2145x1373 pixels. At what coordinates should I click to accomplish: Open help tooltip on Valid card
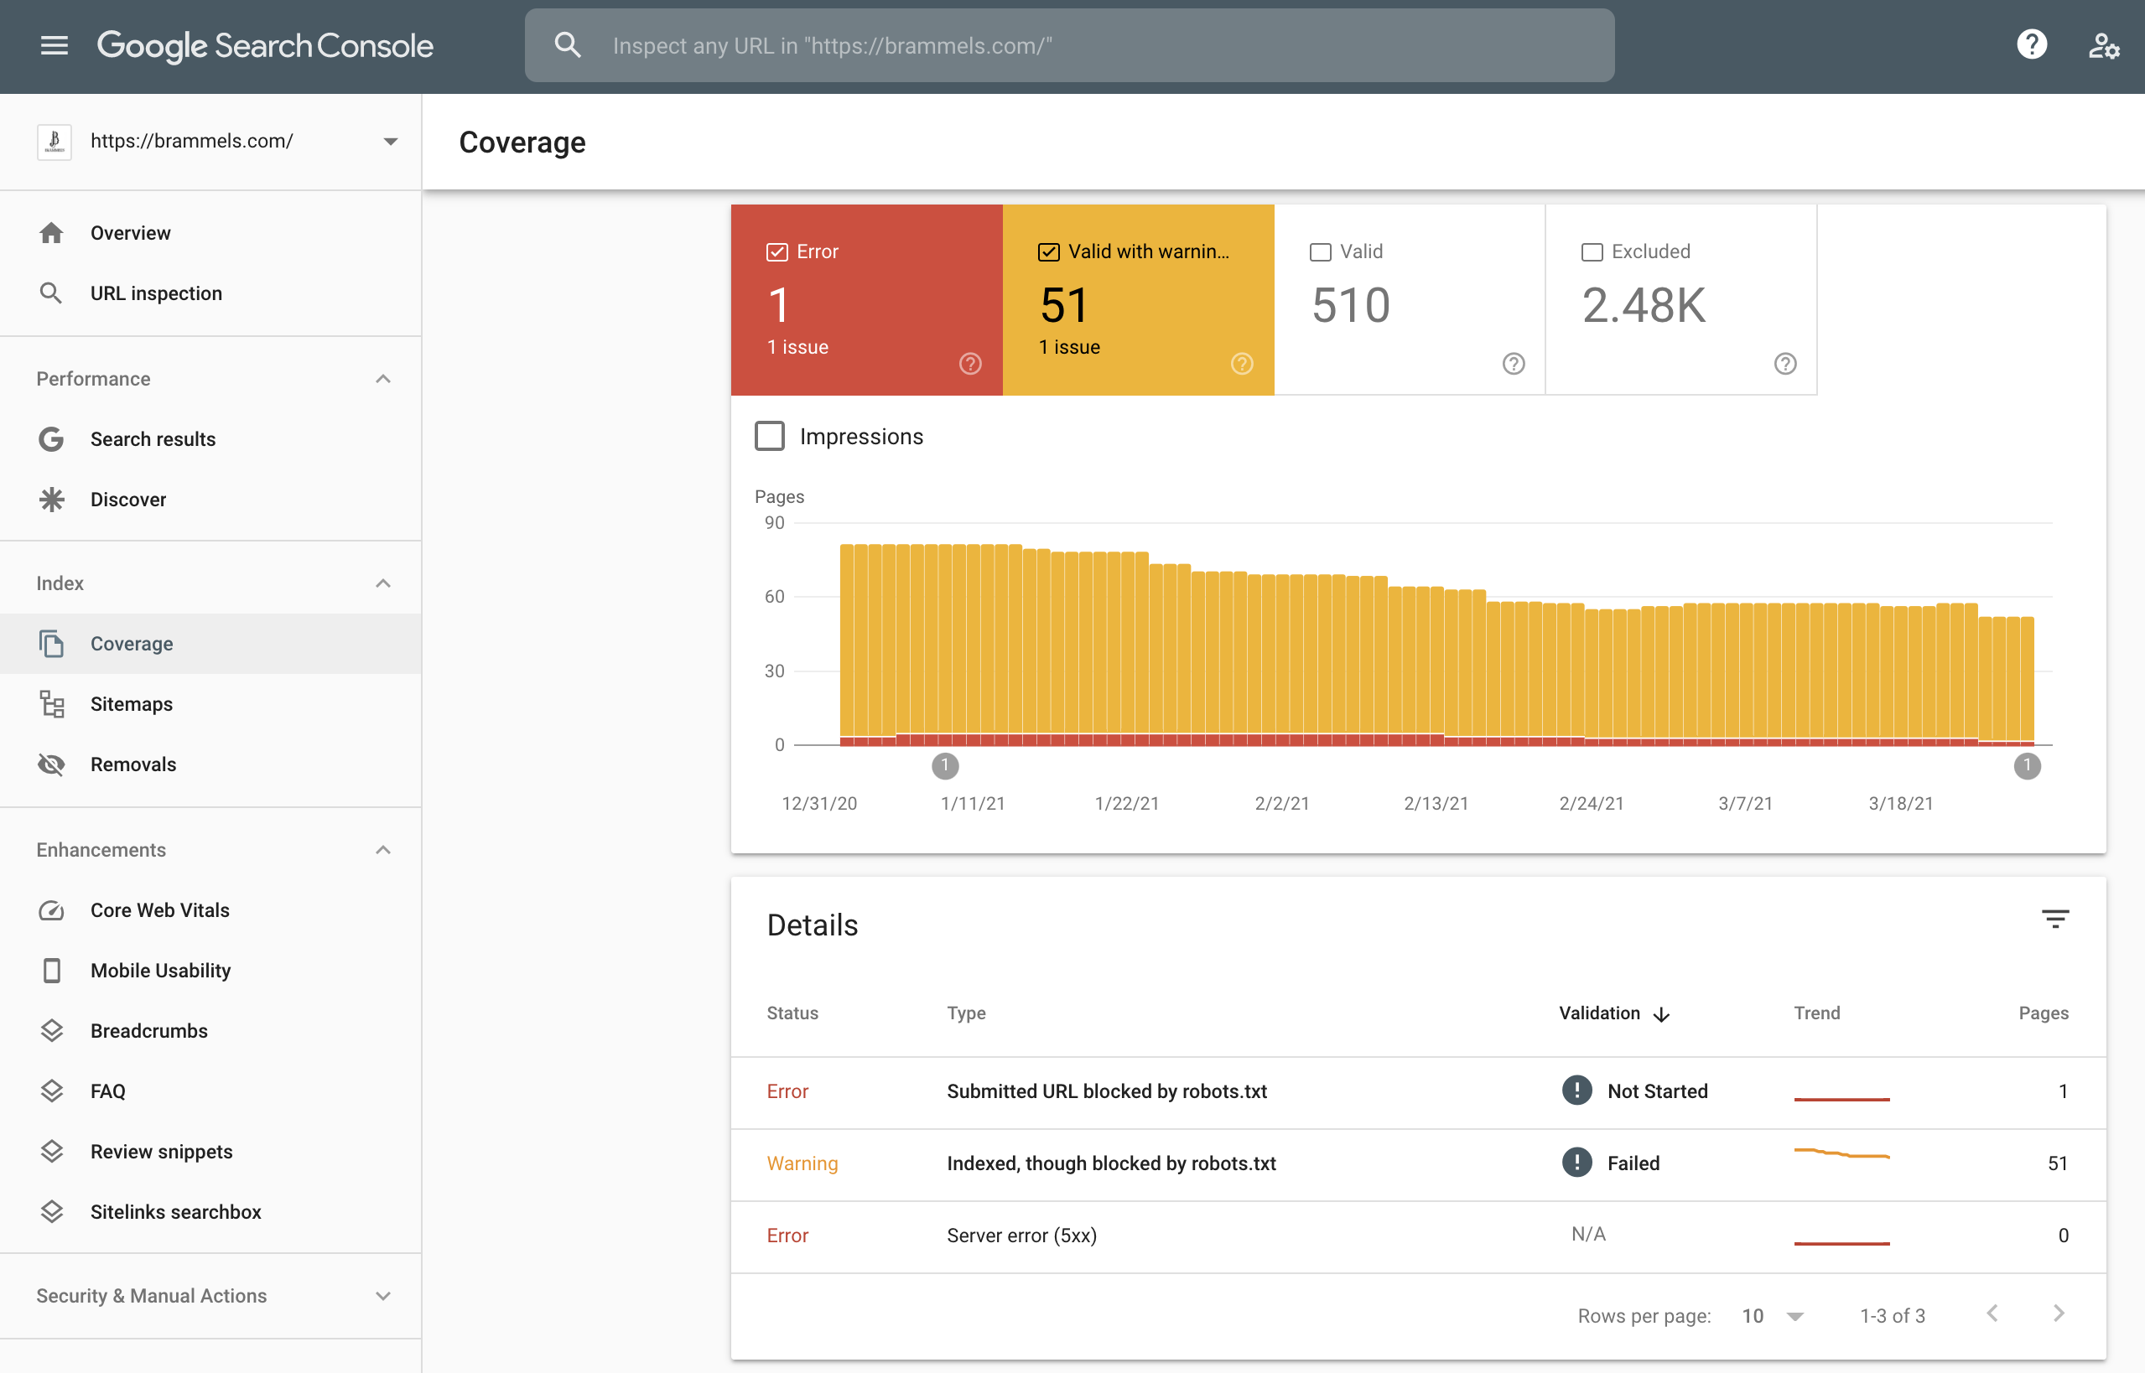1514,364
